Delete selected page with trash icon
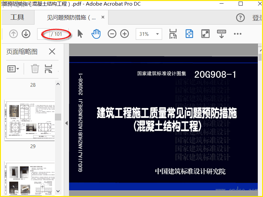 point(35,69)
